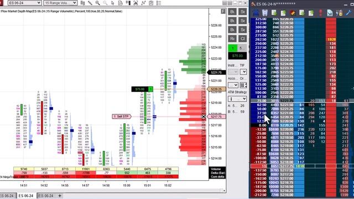Switch to the third ES 06-24 chart tab

click(46, 196)
